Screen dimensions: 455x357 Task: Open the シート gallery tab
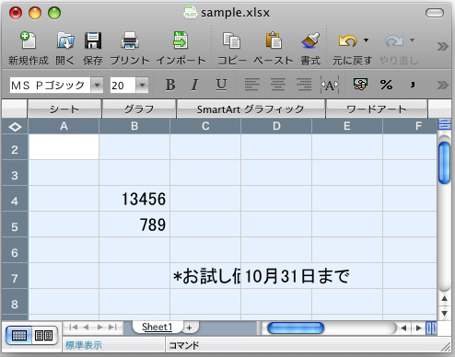(x=64, y=109)
